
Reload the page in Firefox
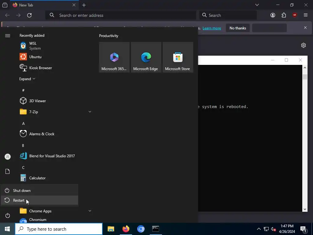coord(29,15)
